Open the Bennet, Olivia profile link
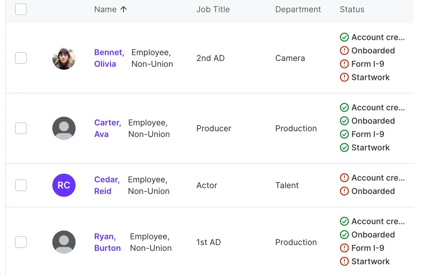 109,58
